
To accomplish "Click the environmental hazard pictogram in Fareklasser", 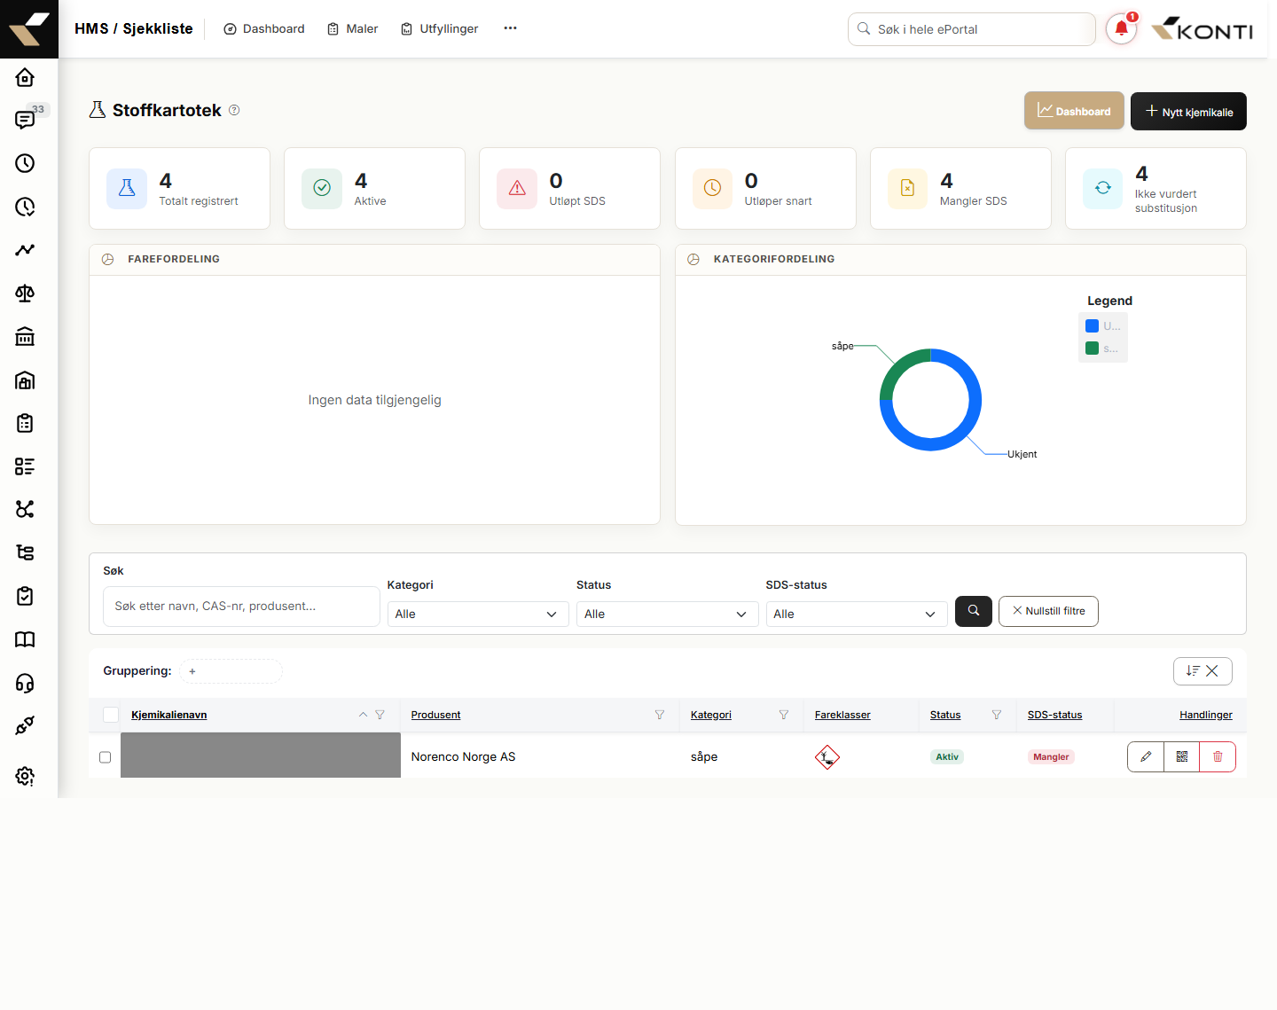I will pyautogui.click(x=827, y=757).
